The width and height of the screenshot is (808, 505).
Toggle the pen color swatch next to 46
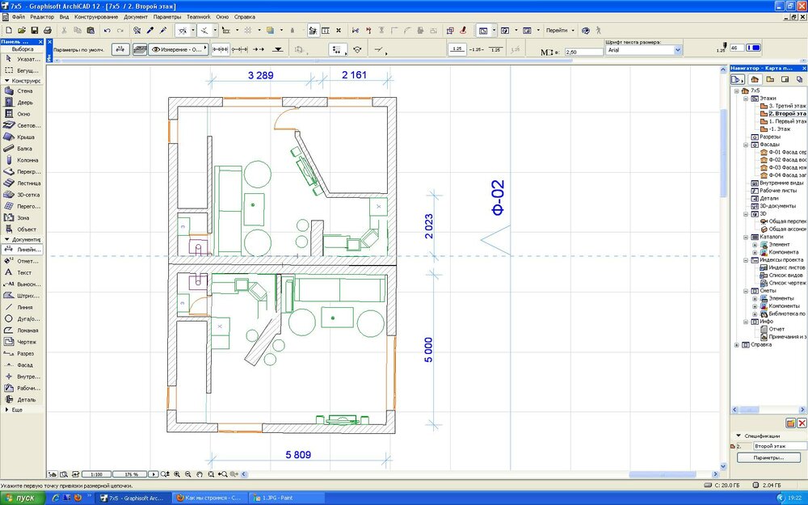click(753, 48)
